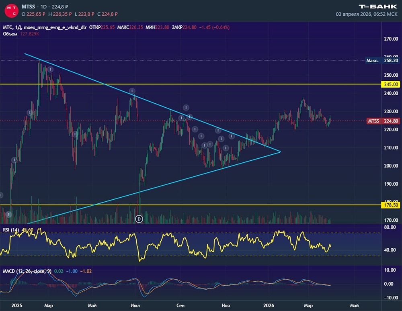
Task: Click the I marker above the June peak near 240
Action: coord(132,91)
